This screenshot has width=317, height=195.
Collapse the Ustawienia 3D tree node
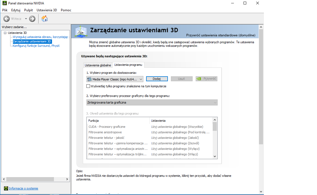pos(5,33)
